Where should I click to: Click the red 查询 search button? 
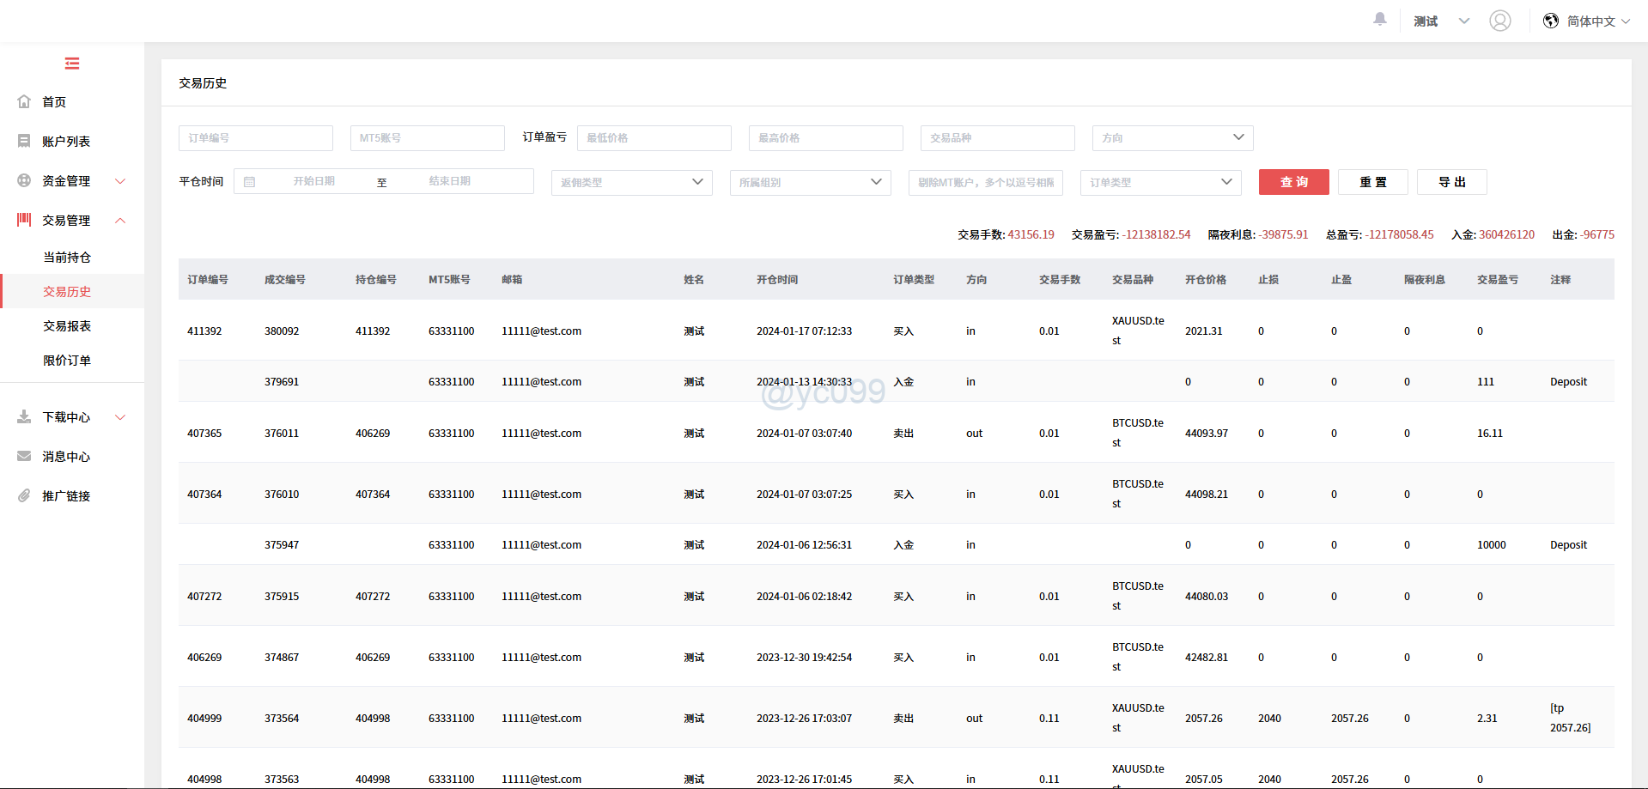1293,182
